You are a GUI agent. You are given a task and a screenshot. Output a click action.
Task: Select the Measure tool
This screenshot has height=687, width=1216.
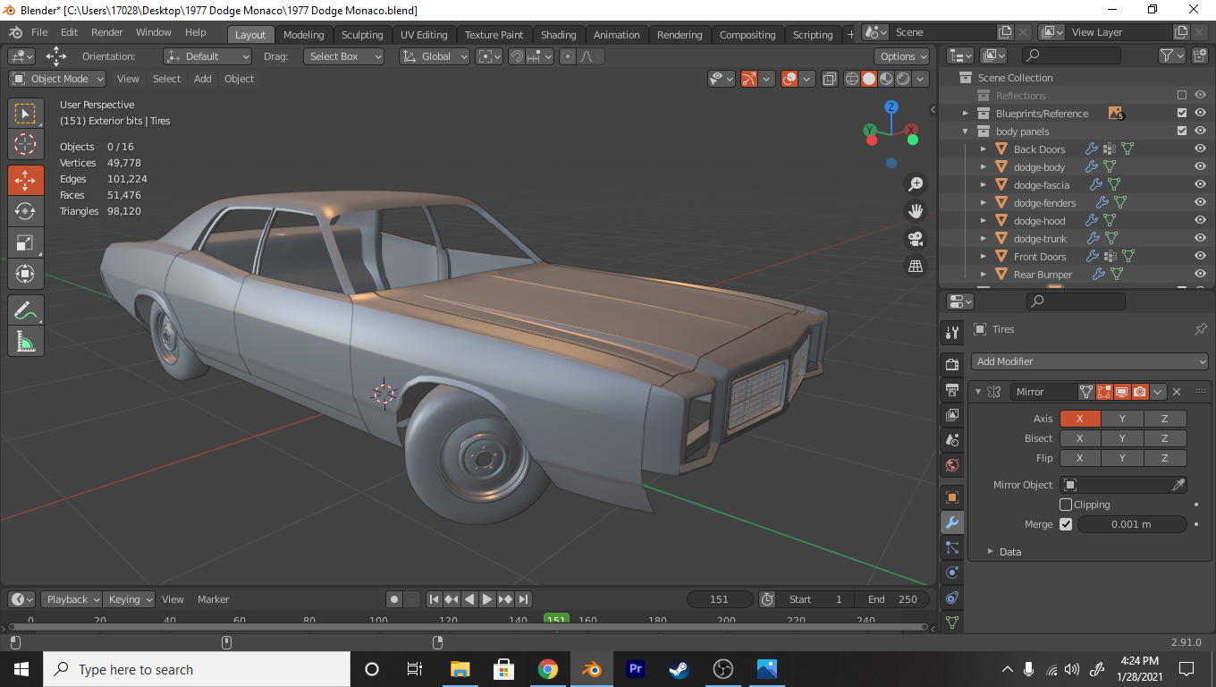click(26, 342)
